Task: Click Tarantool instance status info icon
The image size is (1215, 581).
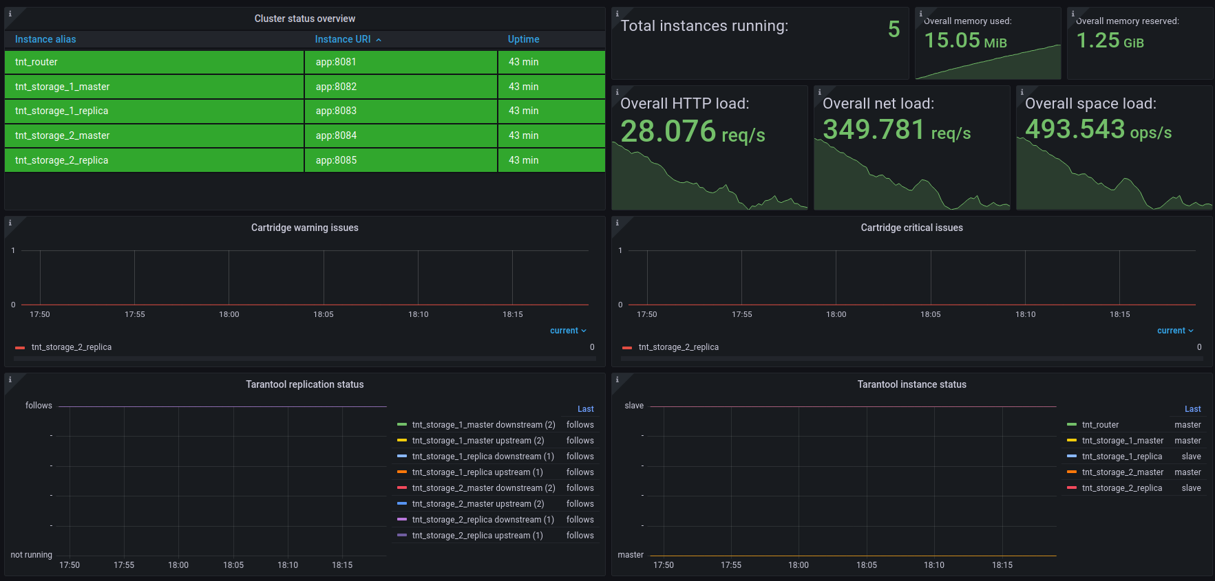Action: (617, 380)
